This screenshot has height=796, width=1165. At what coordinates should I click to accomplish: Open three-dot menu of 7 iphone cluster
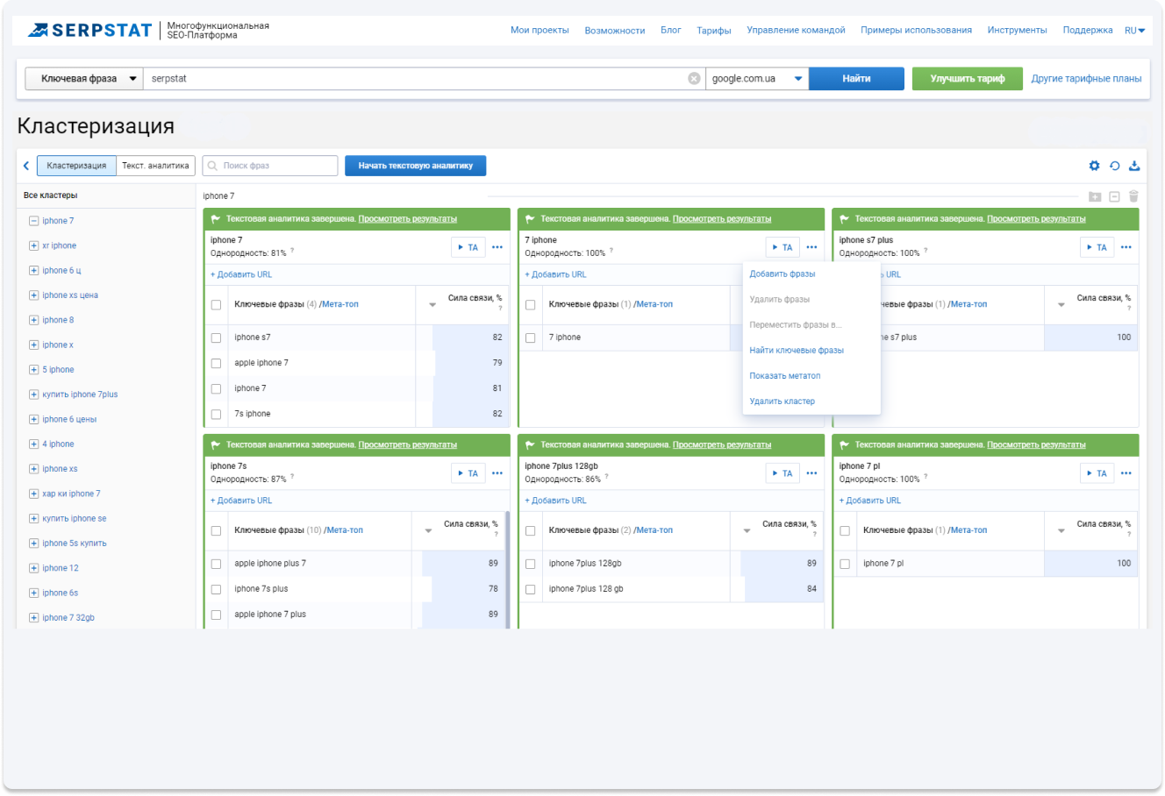(811, 247)
